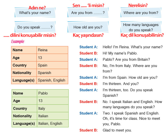Click the "Kaç yaşındasın?" translation text
The width and height of the screenshot is (167, 134).
coord(88,35)
